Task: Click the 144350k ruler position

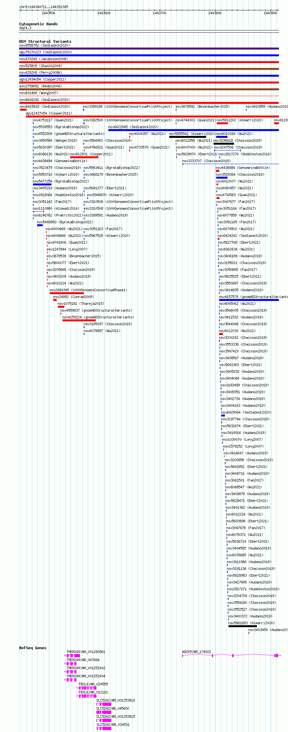Action: pos(49,13)
